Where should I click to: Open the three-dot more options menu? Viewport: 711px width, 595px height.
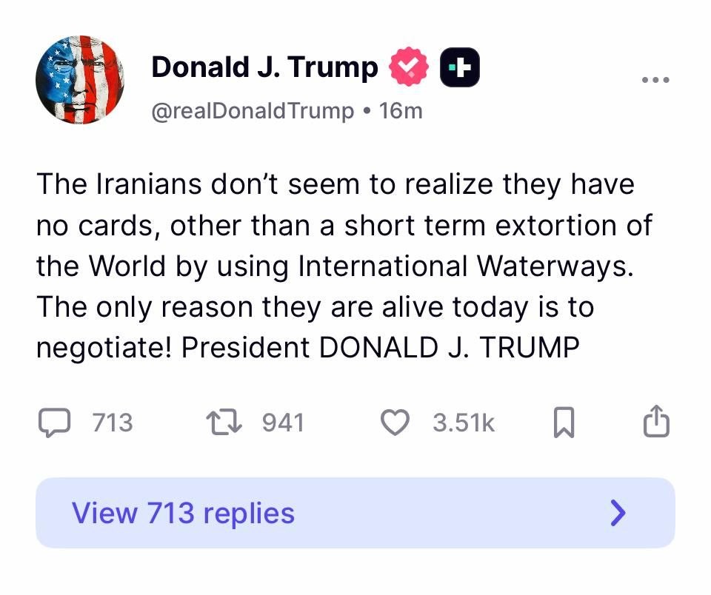pyautogui.click(x=655, y=80)
